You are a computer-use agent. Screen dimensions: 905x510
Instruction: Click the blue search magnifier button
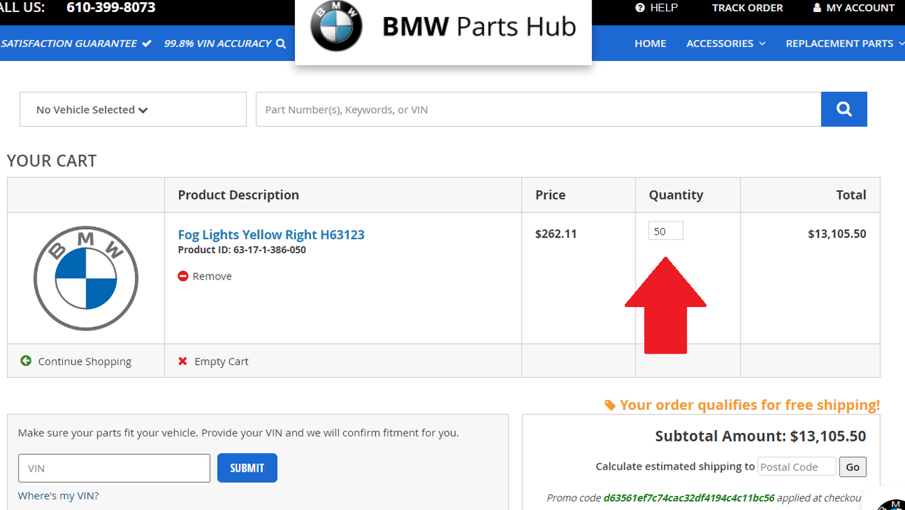pyautogui.click(x=843, y=109)
